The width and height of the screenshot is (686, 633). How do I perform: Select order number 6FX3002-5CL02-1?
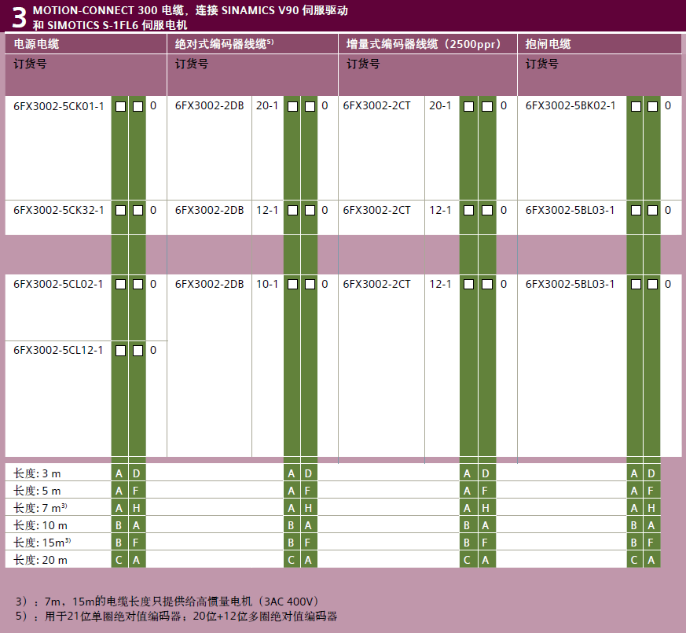tap(58, 284)
